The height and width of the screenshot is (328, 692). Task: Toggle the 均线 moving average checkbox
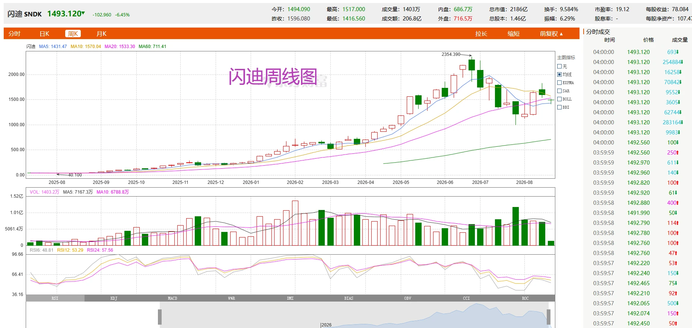(559, 74)
